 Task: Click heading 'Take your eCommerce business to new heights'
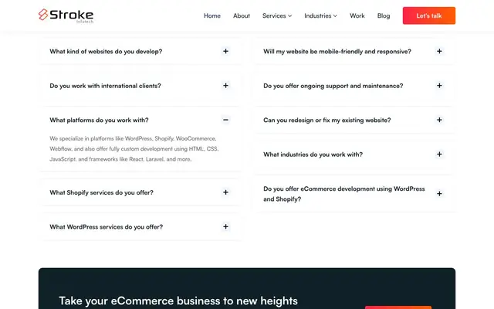pos(178,301)
